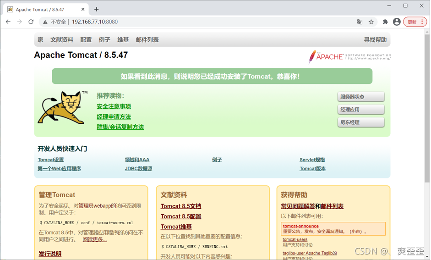
Task: Open the Tomcat 8.5文档 link
Action: click(181, 206)
